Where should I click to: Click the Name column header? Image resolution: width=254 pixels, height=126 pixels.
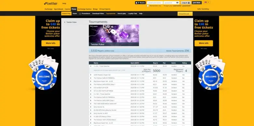(96, 63)
